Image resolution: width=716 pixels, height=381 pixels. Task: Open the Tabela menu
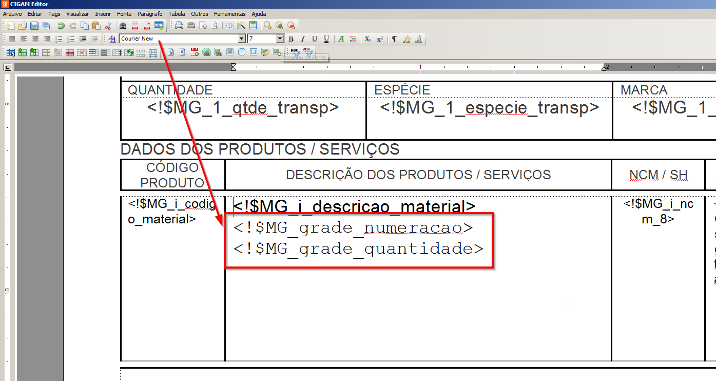[177, 14]
